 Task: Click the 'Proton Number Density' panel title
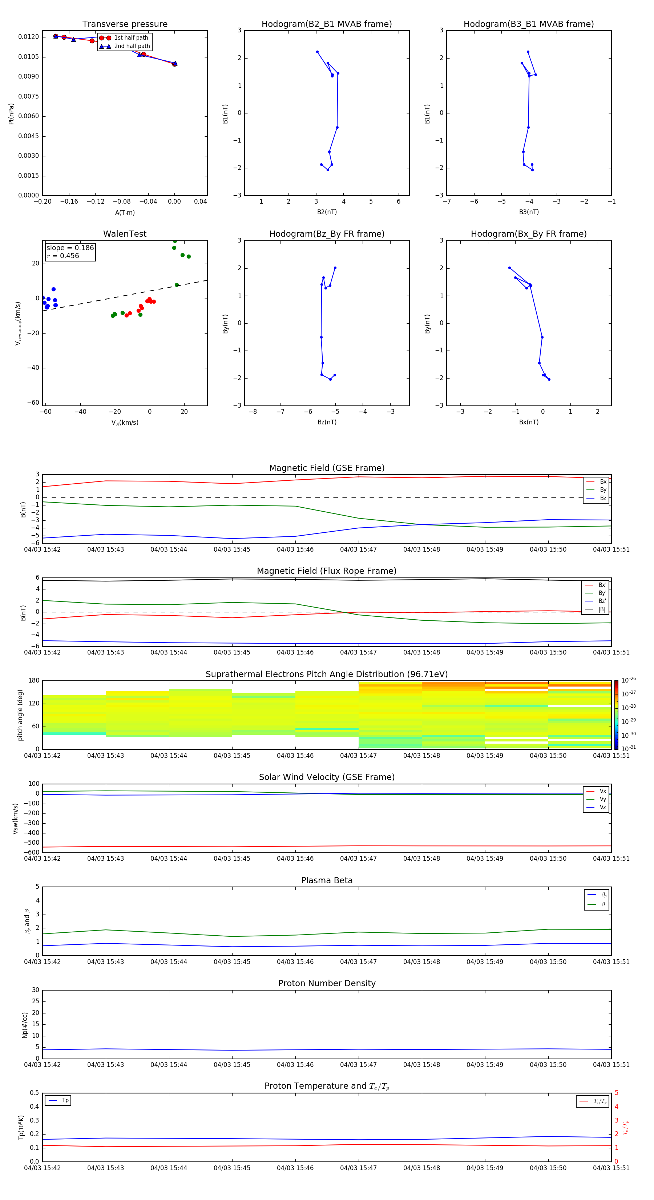click(327, 983)
